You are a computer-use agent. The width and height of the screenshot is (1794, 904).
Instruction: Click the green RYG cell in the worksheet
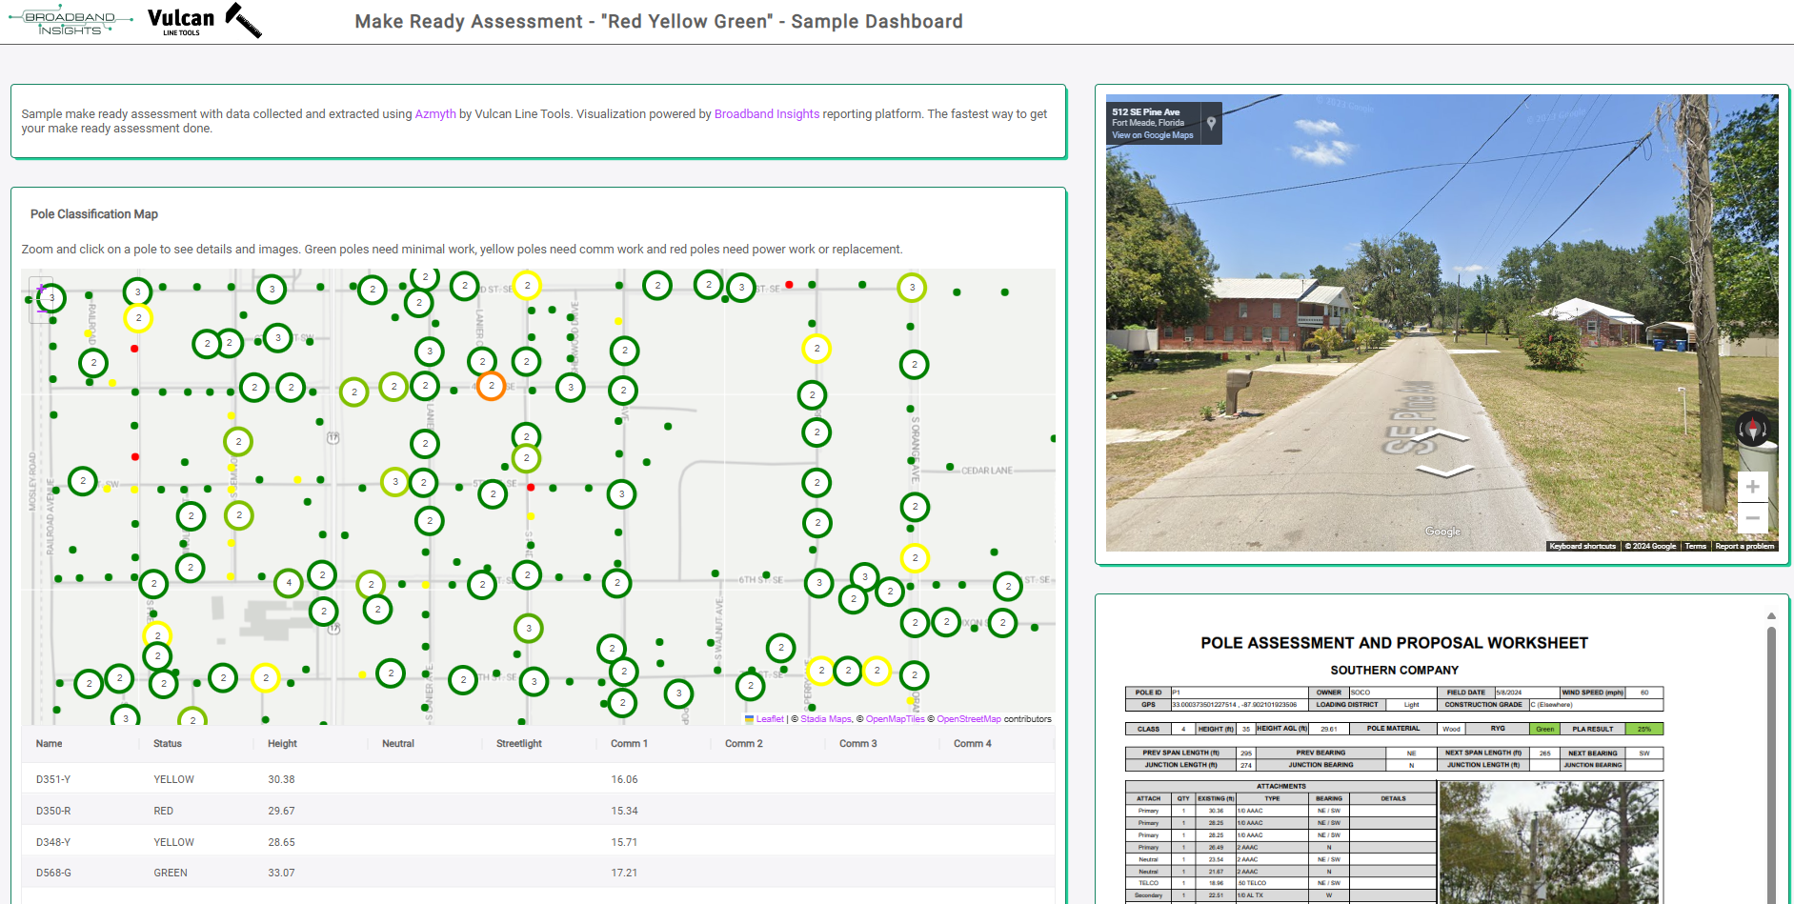click(x=1543, y=729)
